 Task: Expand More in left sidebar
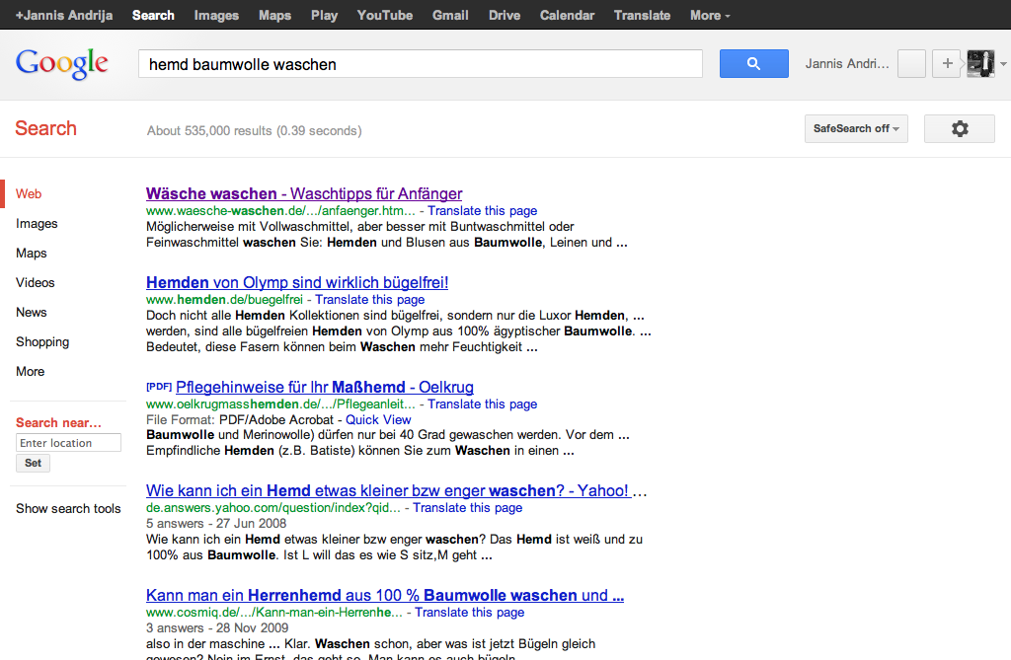pos(31,372)
